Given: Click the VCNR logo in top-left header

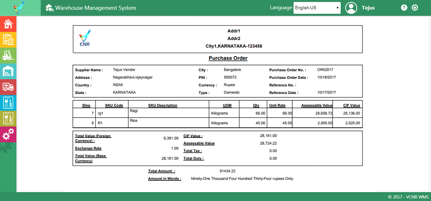Looking at the screenshot, I should 19,8.
